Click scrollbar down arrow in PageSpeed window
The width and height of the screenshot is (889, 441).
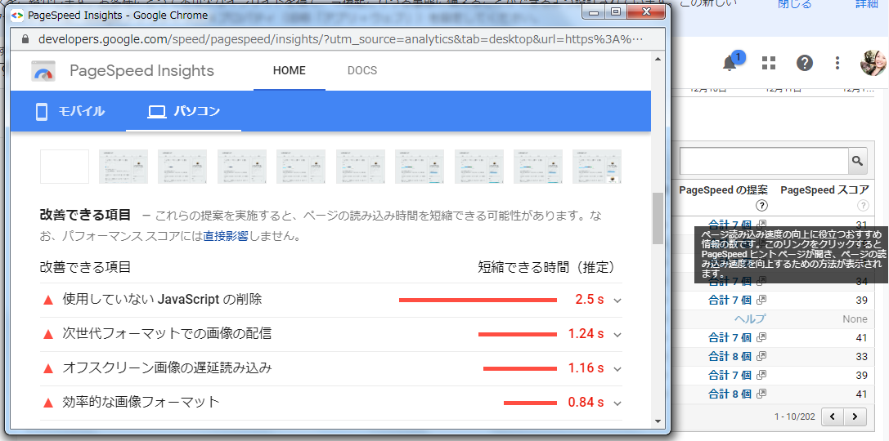(658, 421)
